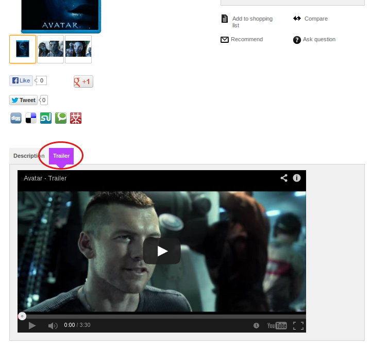The image size is (371, 347).
Task: Click the Ask question mark icon
Action: click(x=297, y=40)
